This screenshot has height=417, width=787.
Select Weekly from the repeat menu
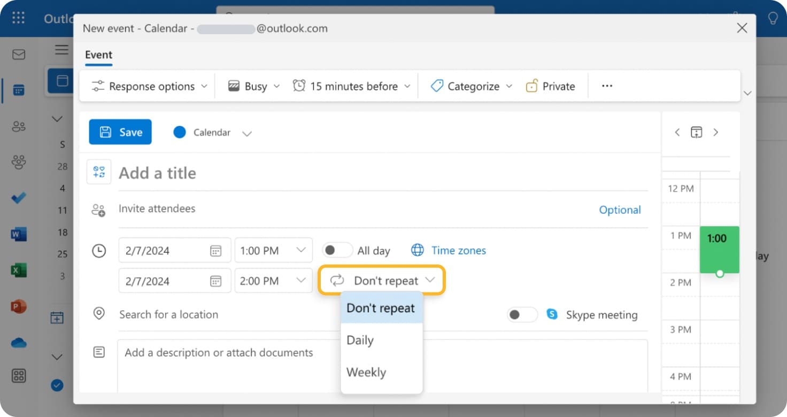[366, 372]
